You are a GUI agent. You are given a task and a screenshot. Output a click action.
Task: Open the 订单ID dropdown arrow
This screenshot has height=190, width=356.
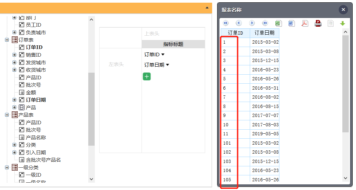click(x=163, y=55)
